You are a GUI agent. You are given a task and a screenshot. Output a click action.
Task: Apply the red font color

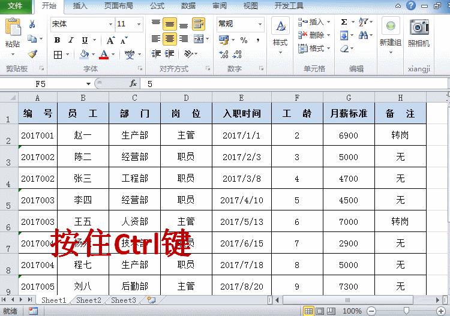point(104,54)
